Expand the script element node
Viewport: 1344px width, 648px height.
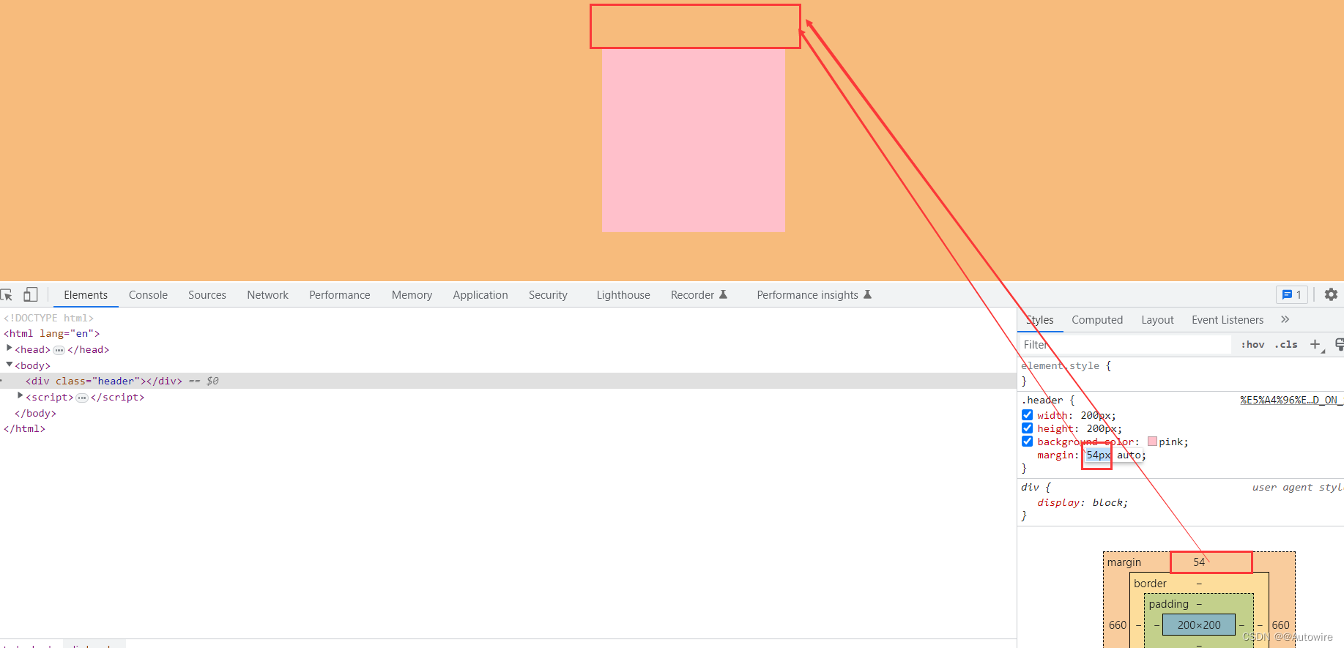click(x=20, y=396)
